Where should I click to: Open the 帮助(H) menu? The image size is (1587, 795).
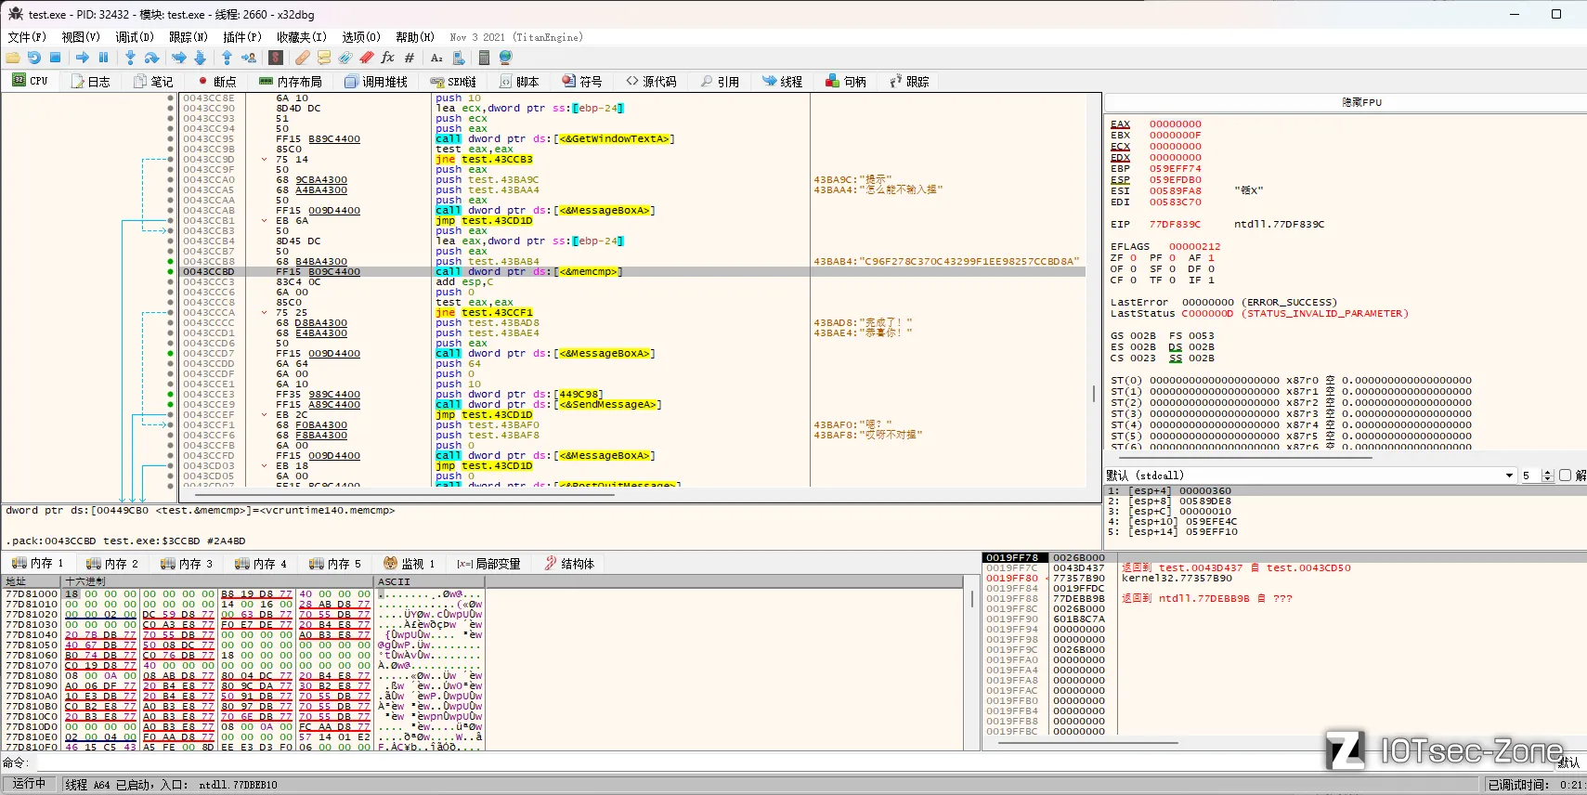pos(415,37)
